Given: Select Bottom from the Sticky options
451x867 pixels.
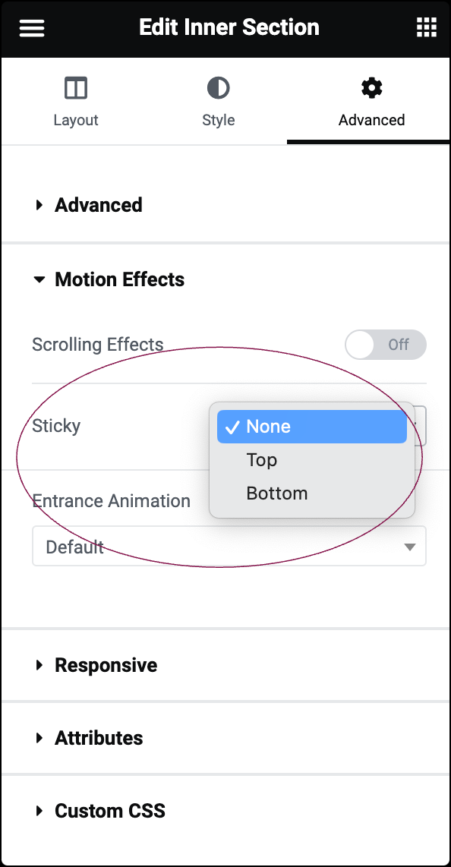Looking at the screenshot, I should pos(276,493).
